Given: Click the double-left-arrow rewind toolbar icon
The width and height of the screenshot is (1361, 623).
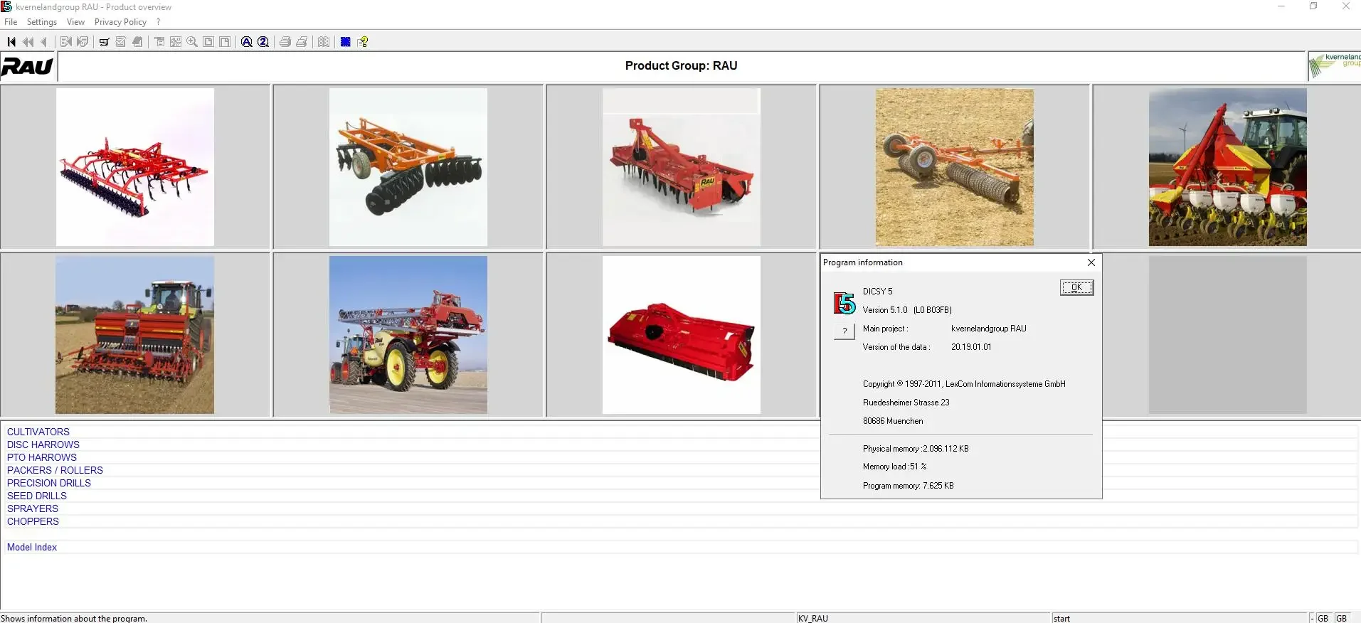Looking at the screenshot, I should click(x=28, y=42).
